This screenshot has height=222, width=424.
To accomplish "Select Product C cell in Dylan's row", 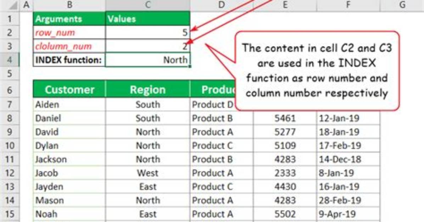I will [222, 146].
